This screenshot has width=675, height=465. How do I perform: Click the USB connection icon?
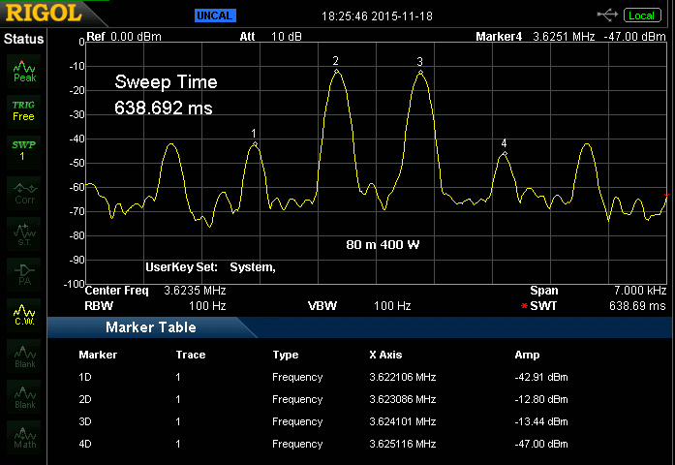coord(608,15)
